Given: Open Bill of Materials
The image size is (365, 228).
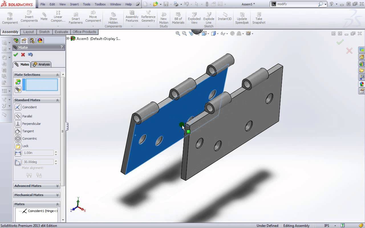Looking at the screenshot, I should click(178, 17).
